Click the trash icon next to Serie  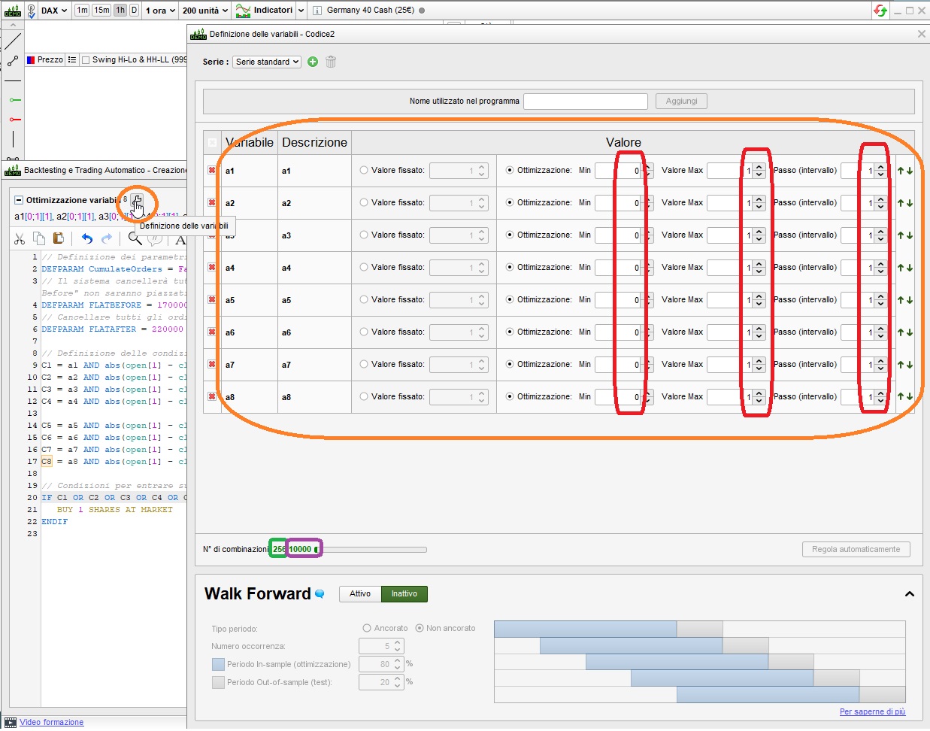(x=331, y=62)
